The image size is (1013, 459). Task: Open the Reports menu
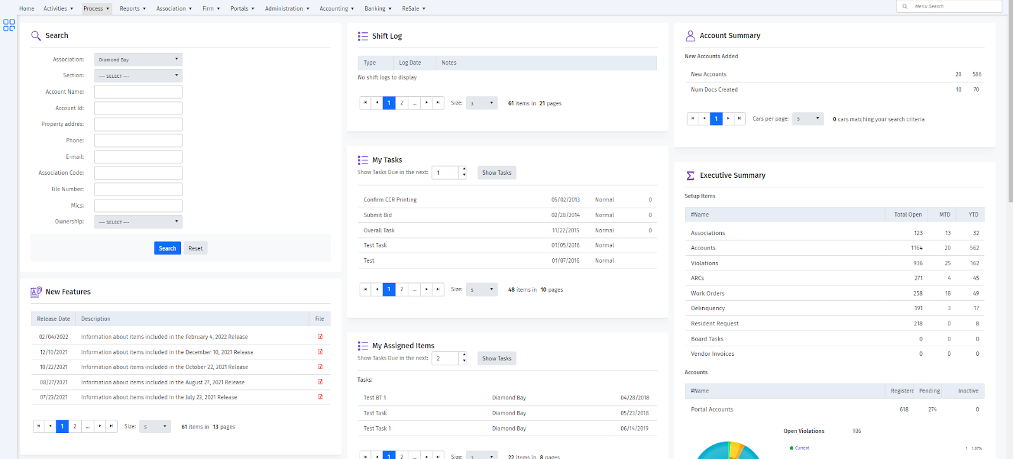(x=133, y=8)
